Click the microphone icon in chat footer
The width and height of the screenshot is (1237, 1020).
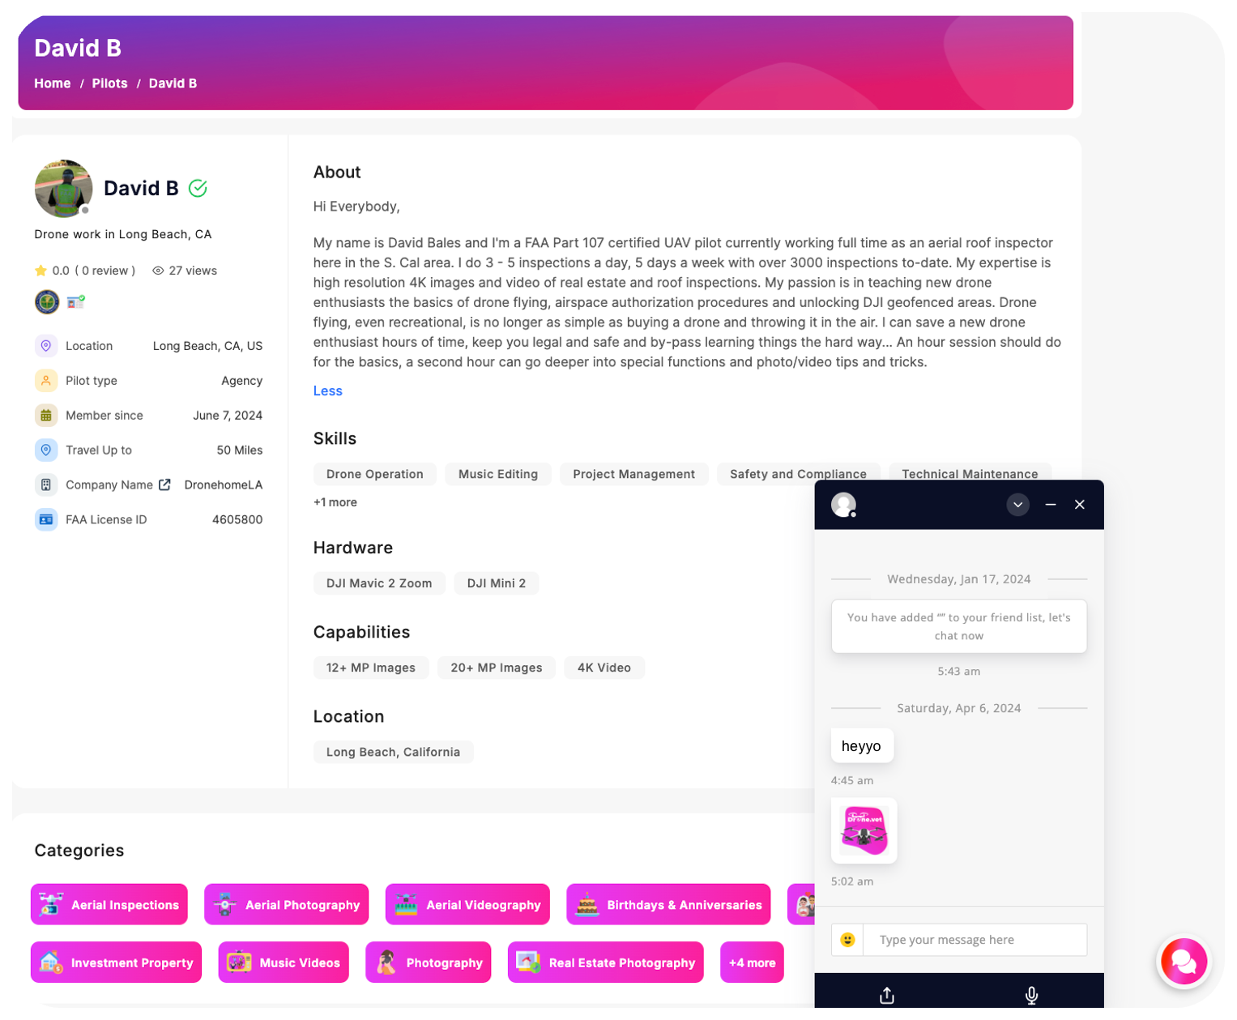tap(1031, 995)
